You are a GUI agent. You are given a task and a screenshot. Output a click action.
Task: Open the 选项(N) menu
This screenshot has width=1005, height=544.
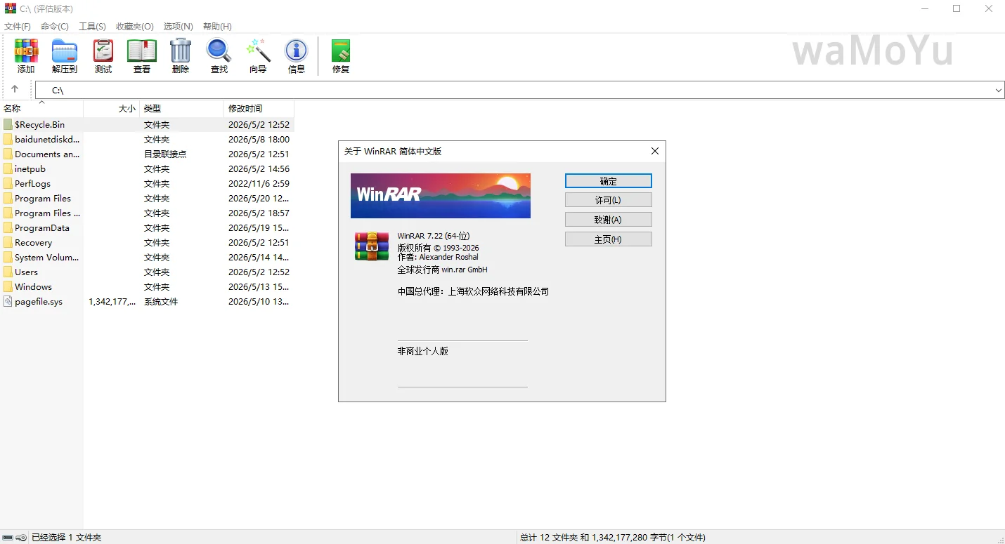pos(178,26)
